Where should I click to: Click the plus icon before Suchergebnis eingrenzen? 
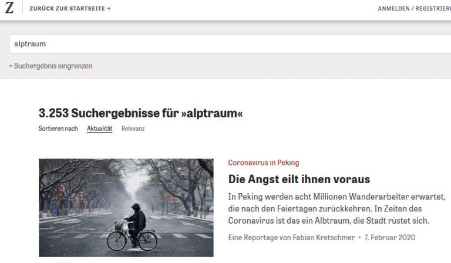[11, 66]
